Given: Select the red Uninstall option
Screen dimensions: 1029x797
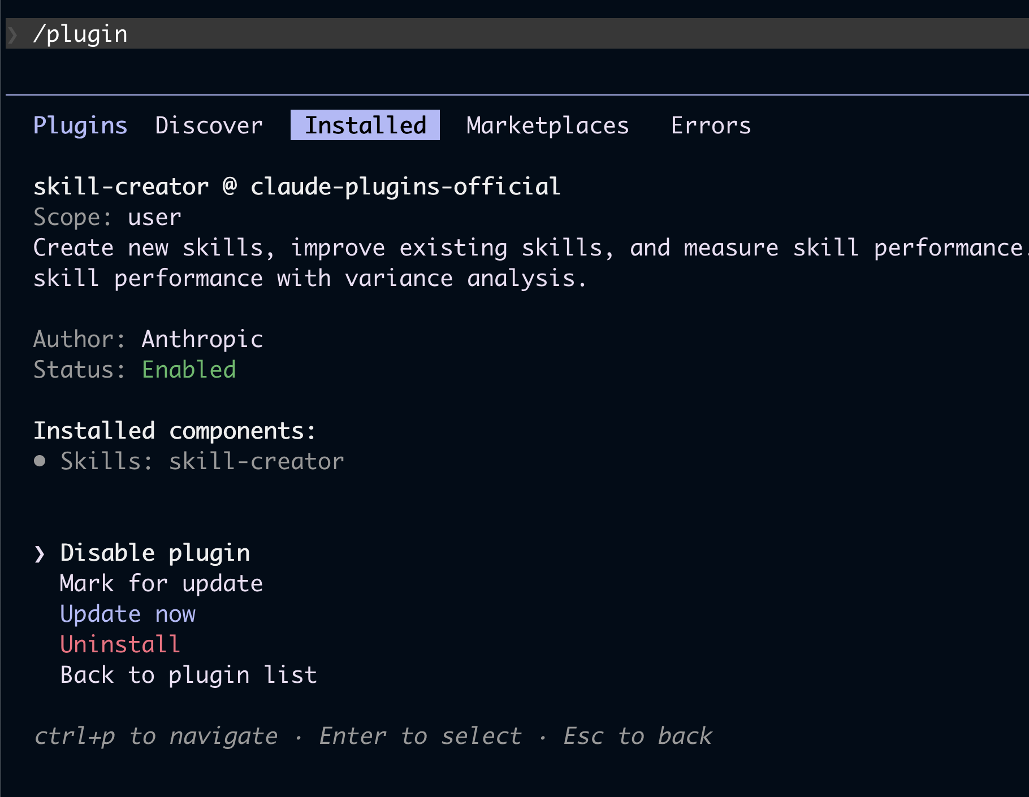Looking at the screenshot, I should [x=120, y=644].
